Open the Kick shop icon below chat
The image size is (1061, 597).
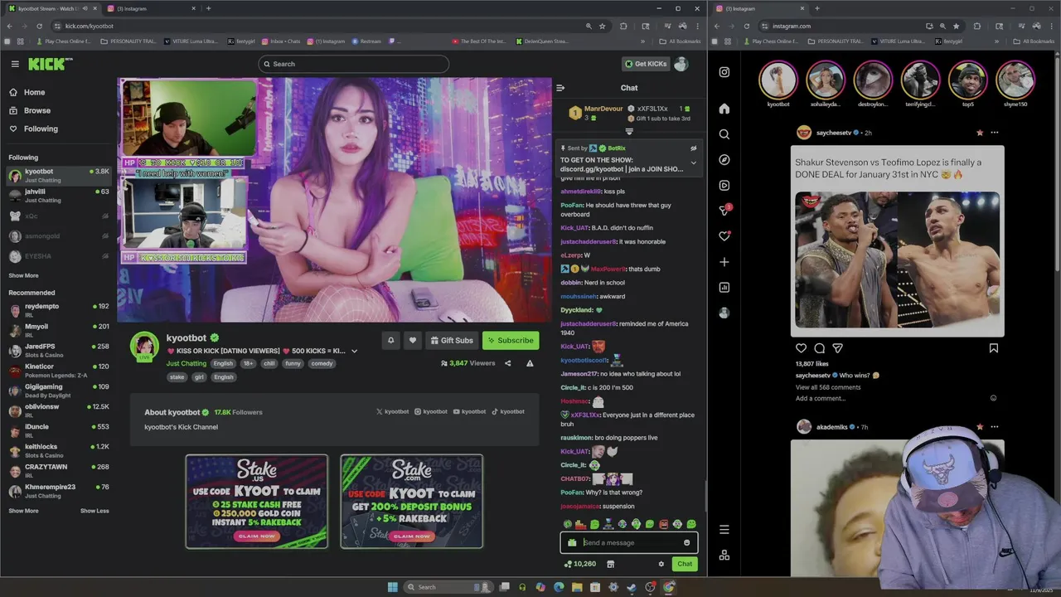611,564
